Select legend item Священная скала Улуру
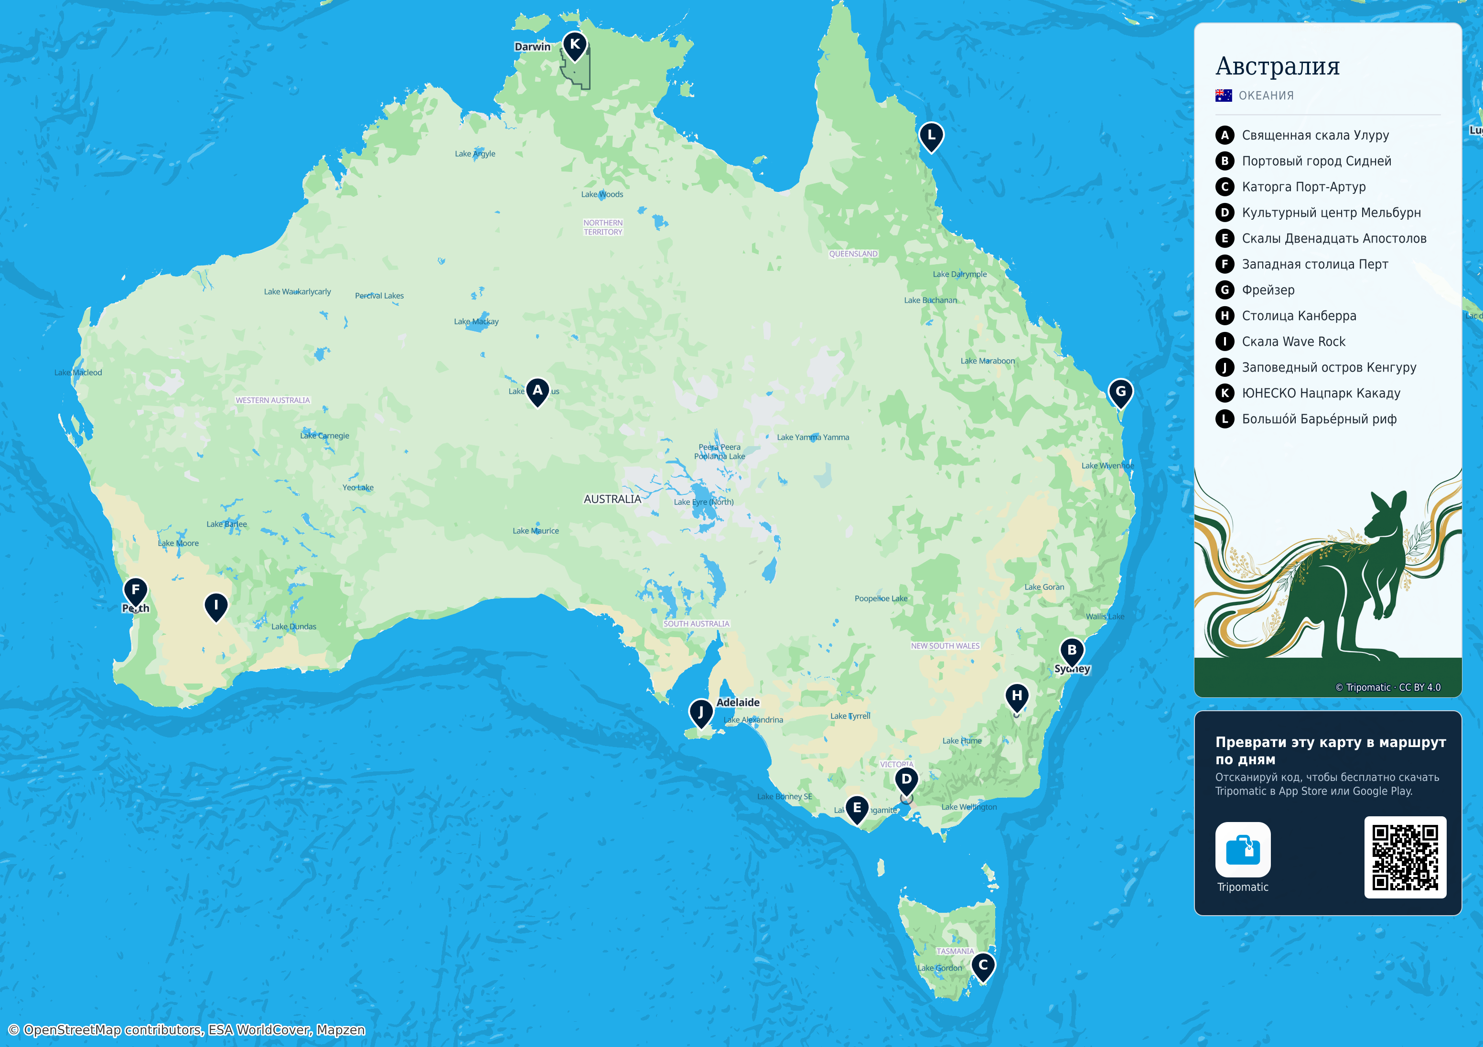1483x1047 pixels. click(x=1302, y=135)
